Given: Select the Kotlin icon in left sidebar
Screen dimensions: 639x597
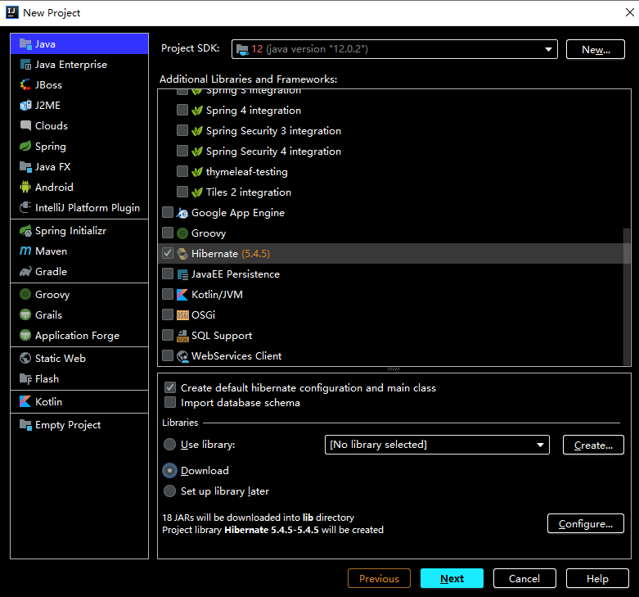Looking at the screenshot, I should 25,401.
